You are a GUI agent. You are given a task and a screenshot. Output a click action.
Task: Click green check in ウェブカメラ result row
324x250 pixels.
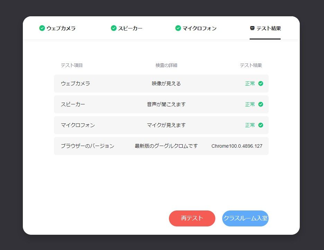coord(261,84)
